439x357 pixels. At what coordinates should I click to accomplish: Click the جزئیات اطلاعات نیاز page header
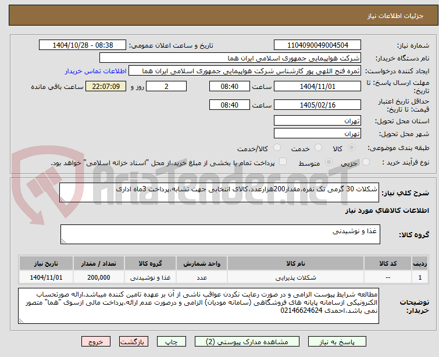395,16
